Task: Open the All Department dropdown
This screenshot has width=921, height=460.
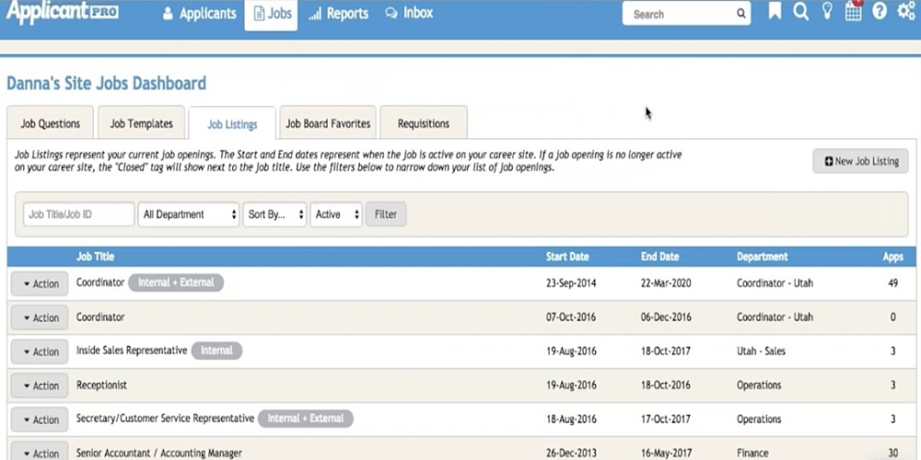Action: click(189, 214)
